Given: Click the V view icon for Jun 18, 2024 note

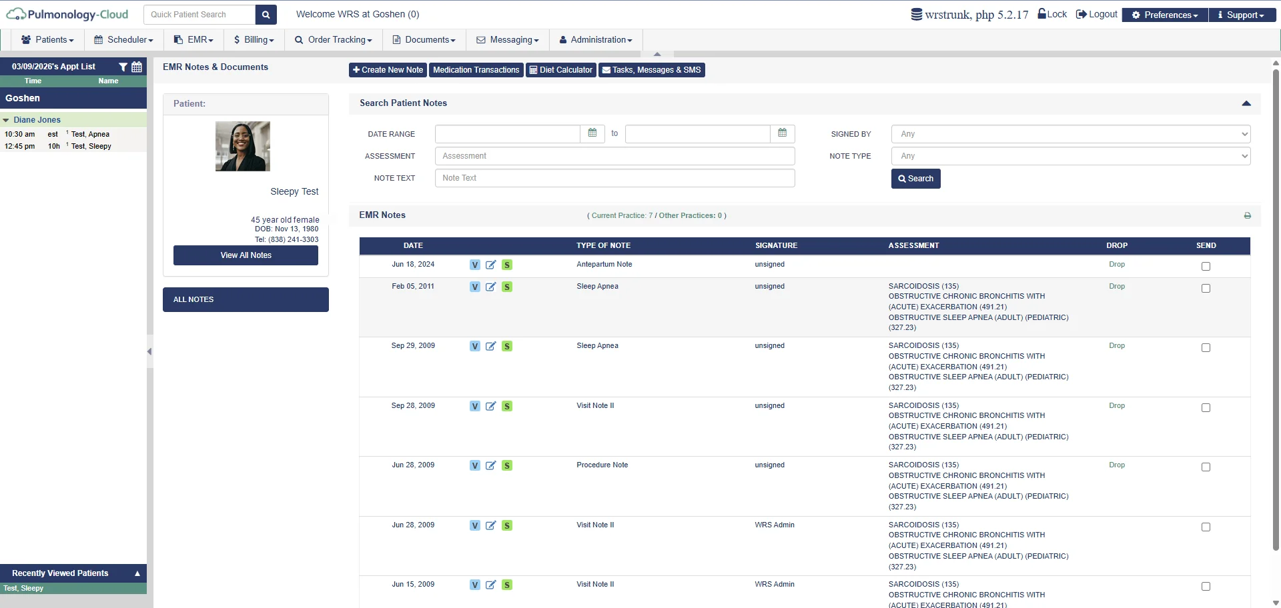Looking at the screenshot, I should pyautogui.click(x=474, y=265).
